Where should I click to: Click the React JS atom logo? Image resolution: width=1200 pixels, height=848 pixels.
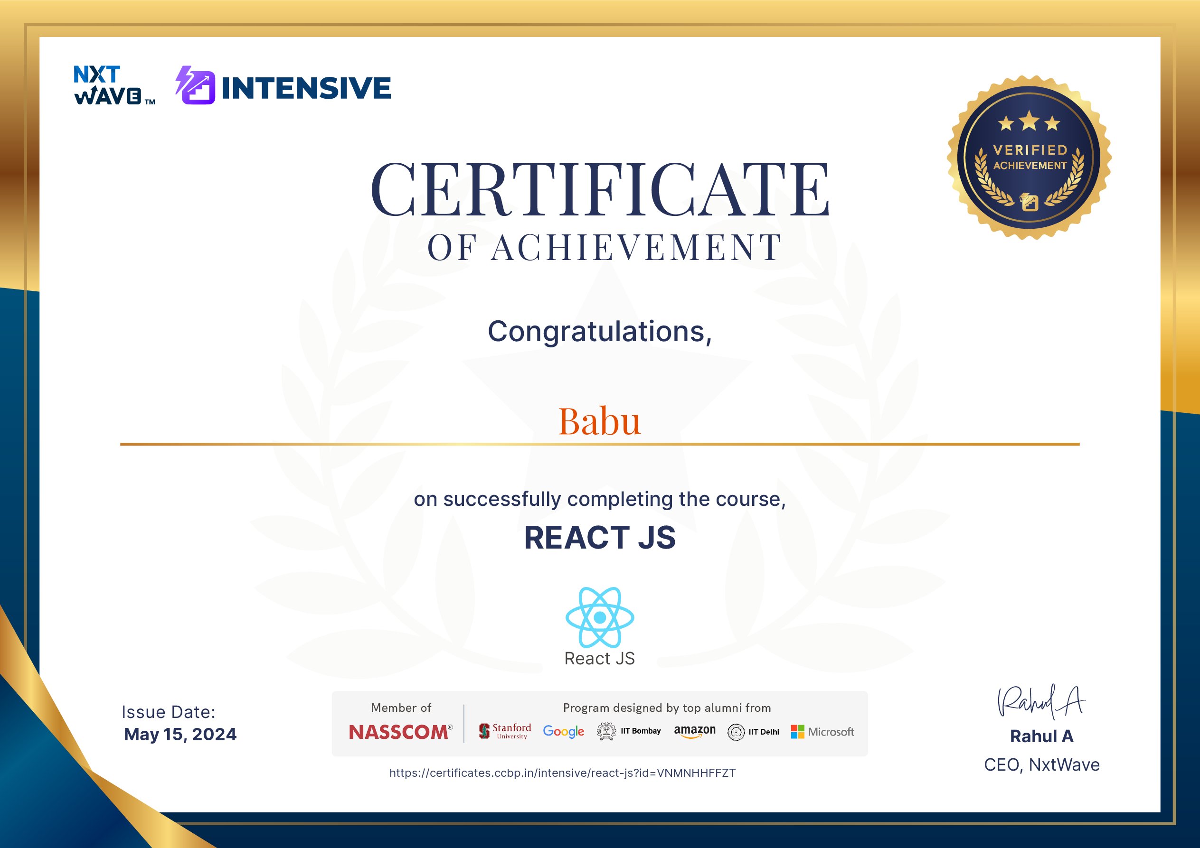(599, 617)
